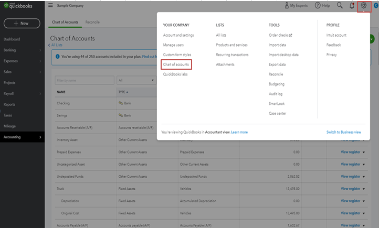
Task: Expand Sales sidebar item
Action: (x=22, y=72)
